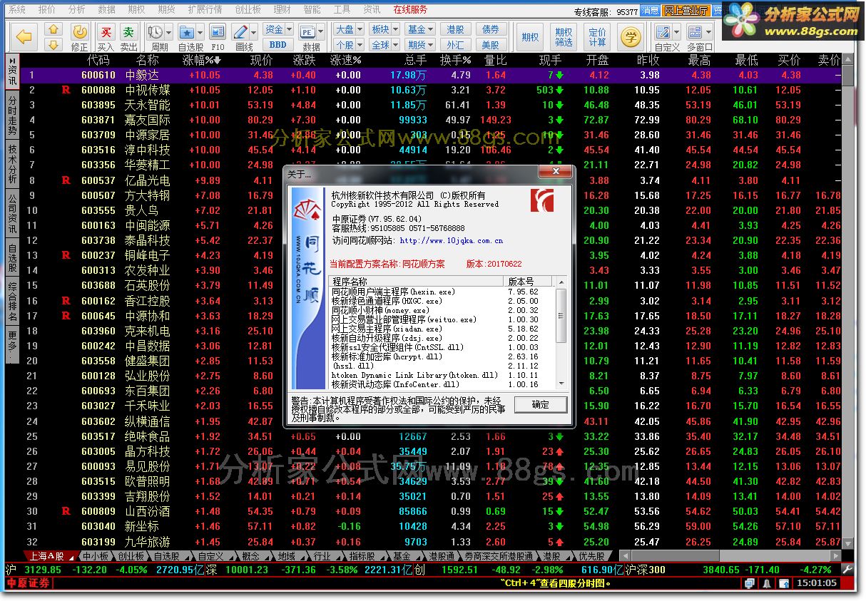Click the 网上营业厅 button

(686, 11)
